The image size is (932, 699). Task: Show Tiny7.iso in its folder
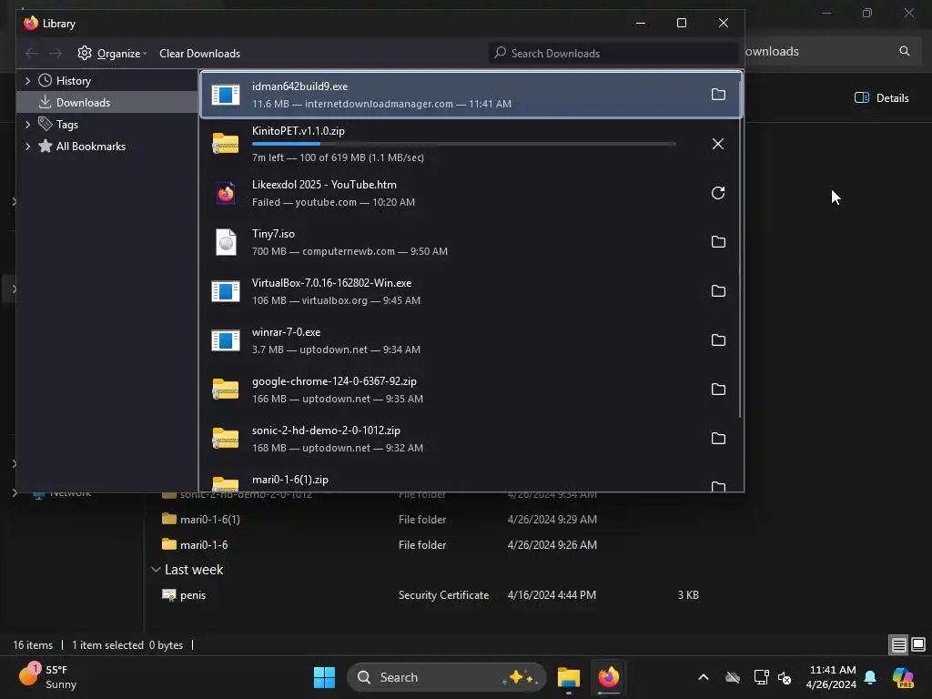(x=718, y=242)
